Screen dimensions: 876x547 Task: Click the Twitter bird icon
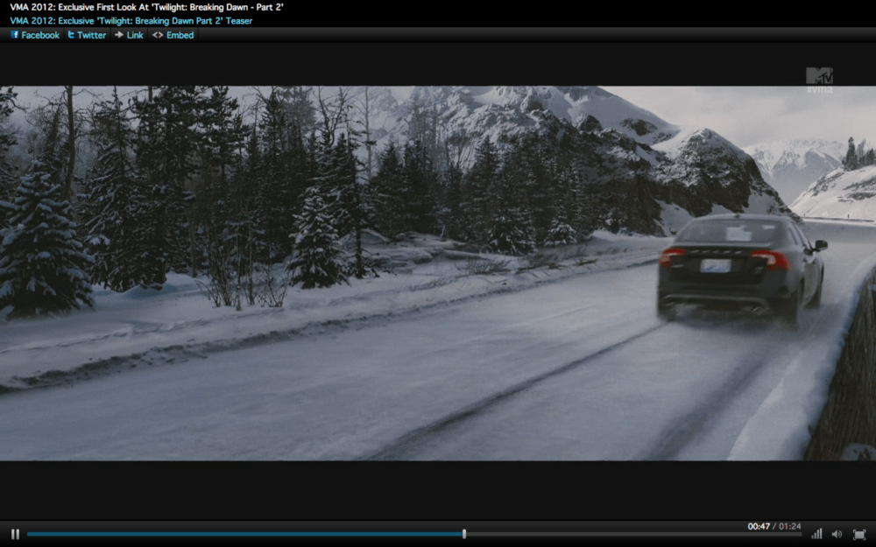(x=71, y=35)
